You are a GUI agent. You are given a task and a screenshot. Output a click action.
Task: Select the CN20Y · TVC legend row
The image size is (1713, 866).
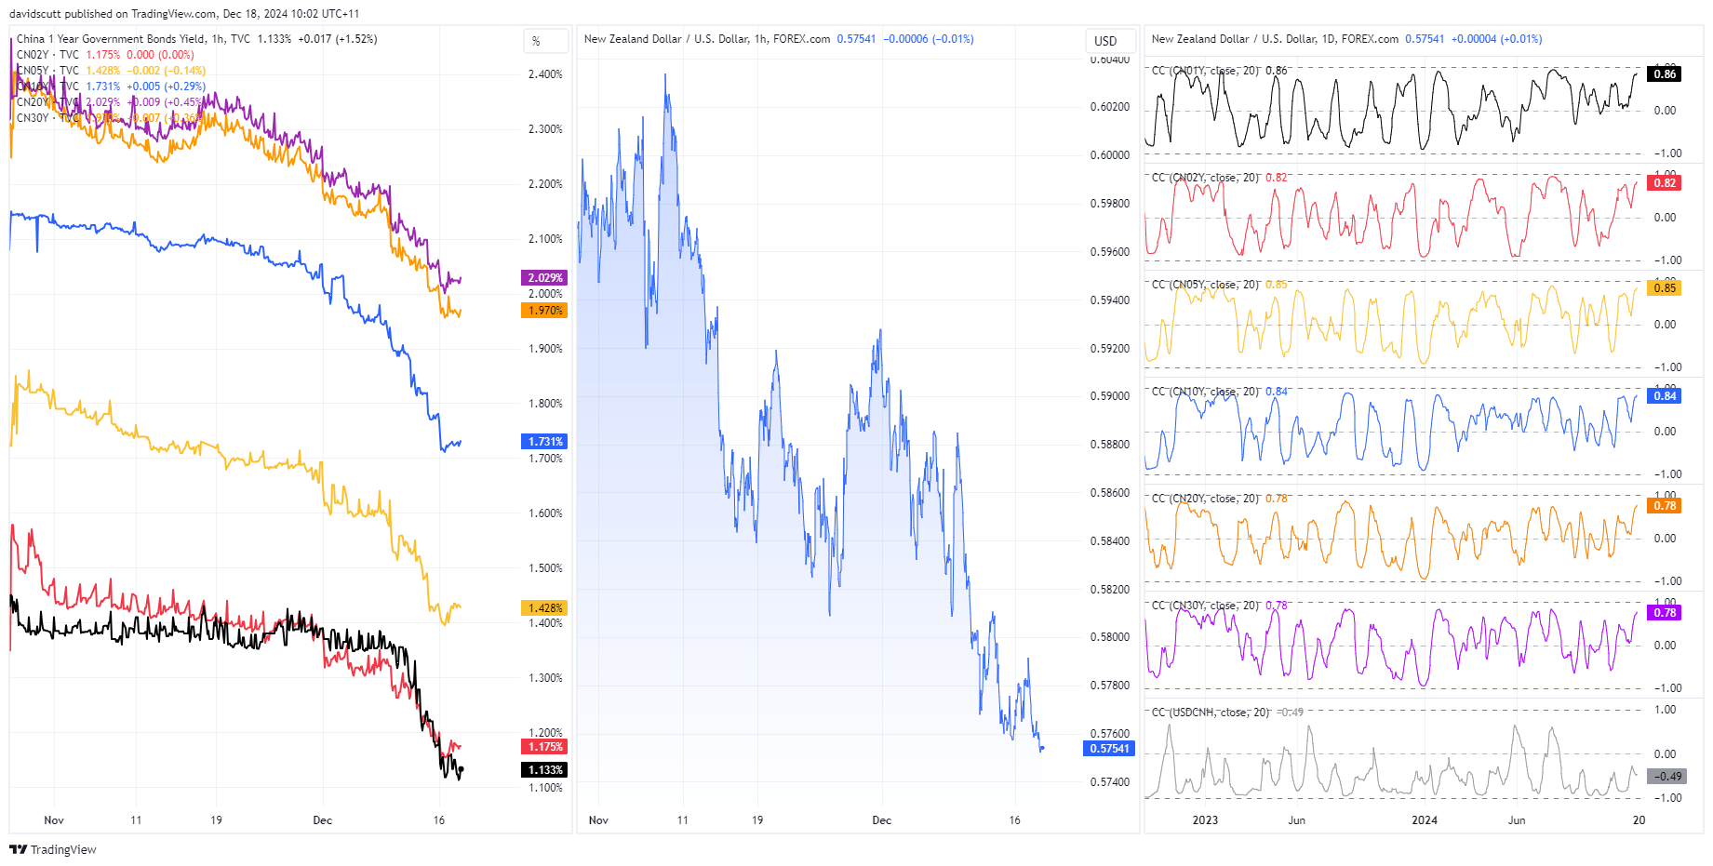coord(110,102)
